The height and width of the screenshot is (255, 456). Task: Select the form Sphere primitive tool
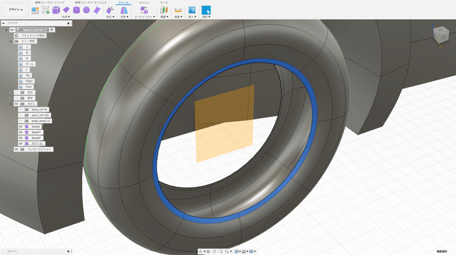[x=87, y=10]
